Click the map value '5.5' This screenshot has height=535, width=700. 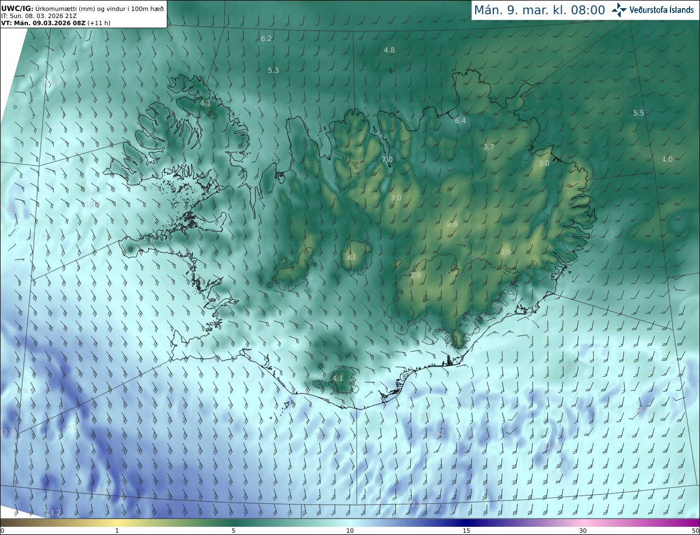pos(639,113)
